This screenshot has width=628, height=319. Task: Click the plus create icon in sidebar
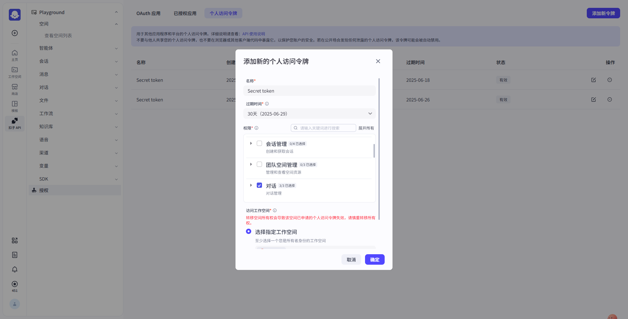[15, 33]
